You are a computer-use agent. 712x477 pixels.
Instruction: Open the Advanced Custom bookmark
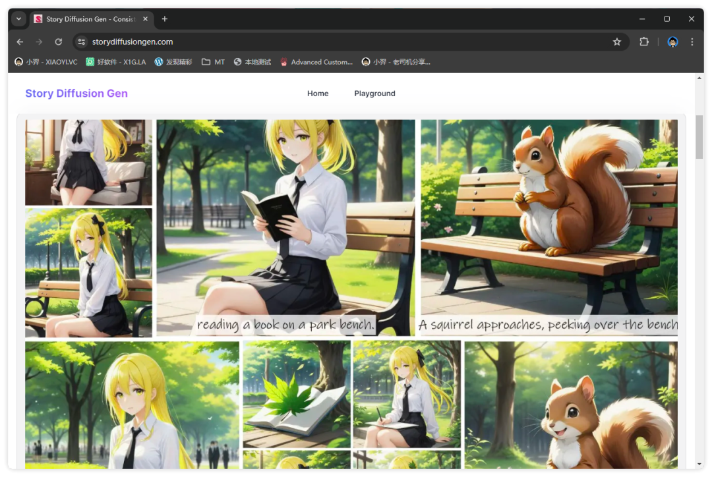point(316,62)
